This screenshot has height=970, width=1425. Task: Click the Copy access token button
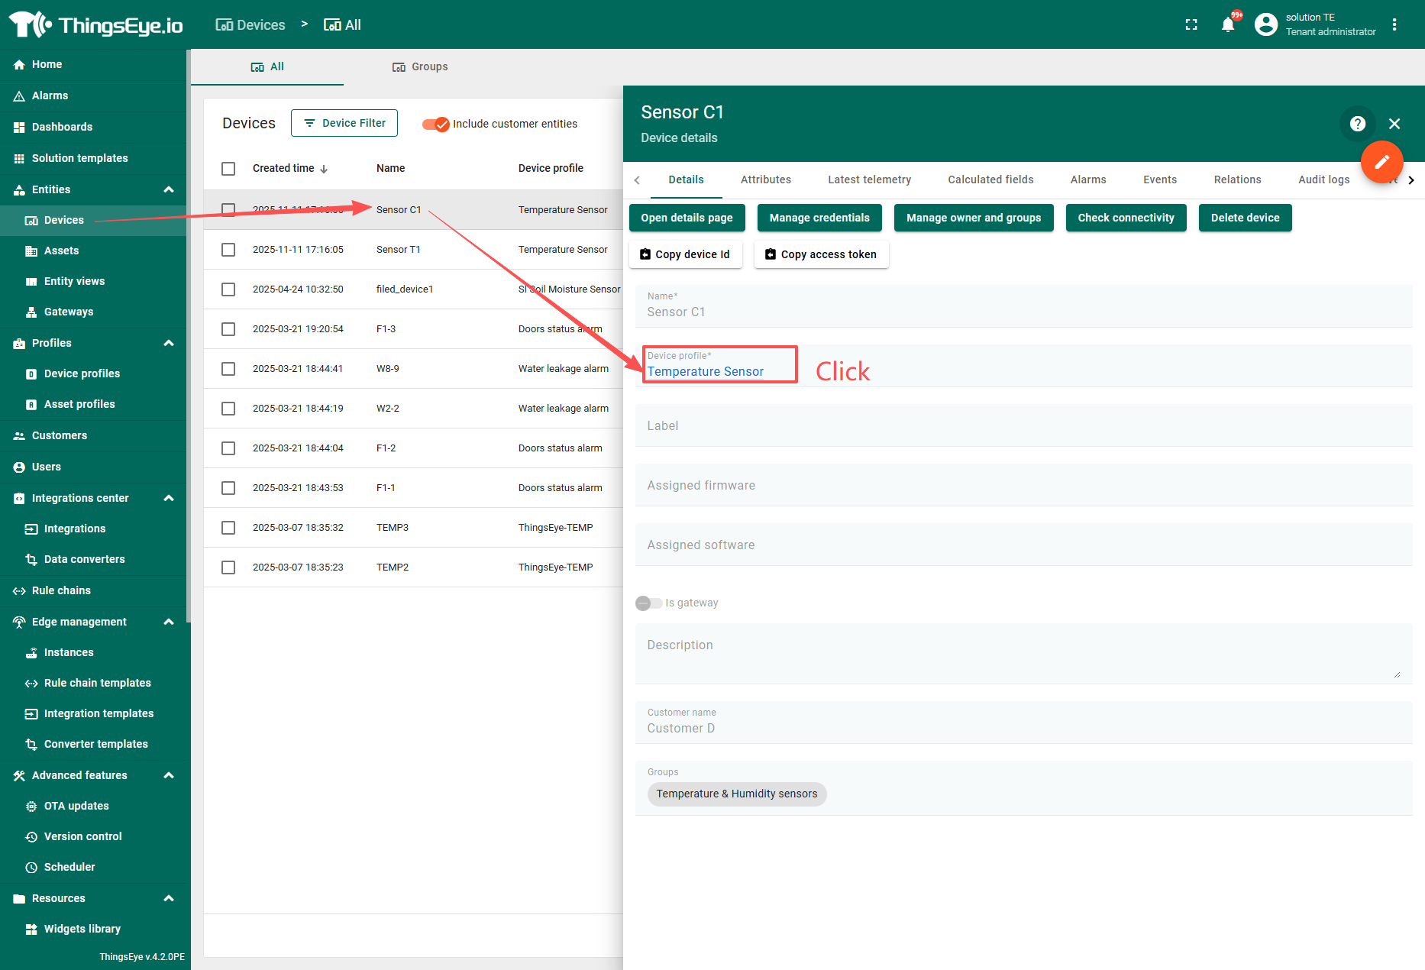click(821, 254)
